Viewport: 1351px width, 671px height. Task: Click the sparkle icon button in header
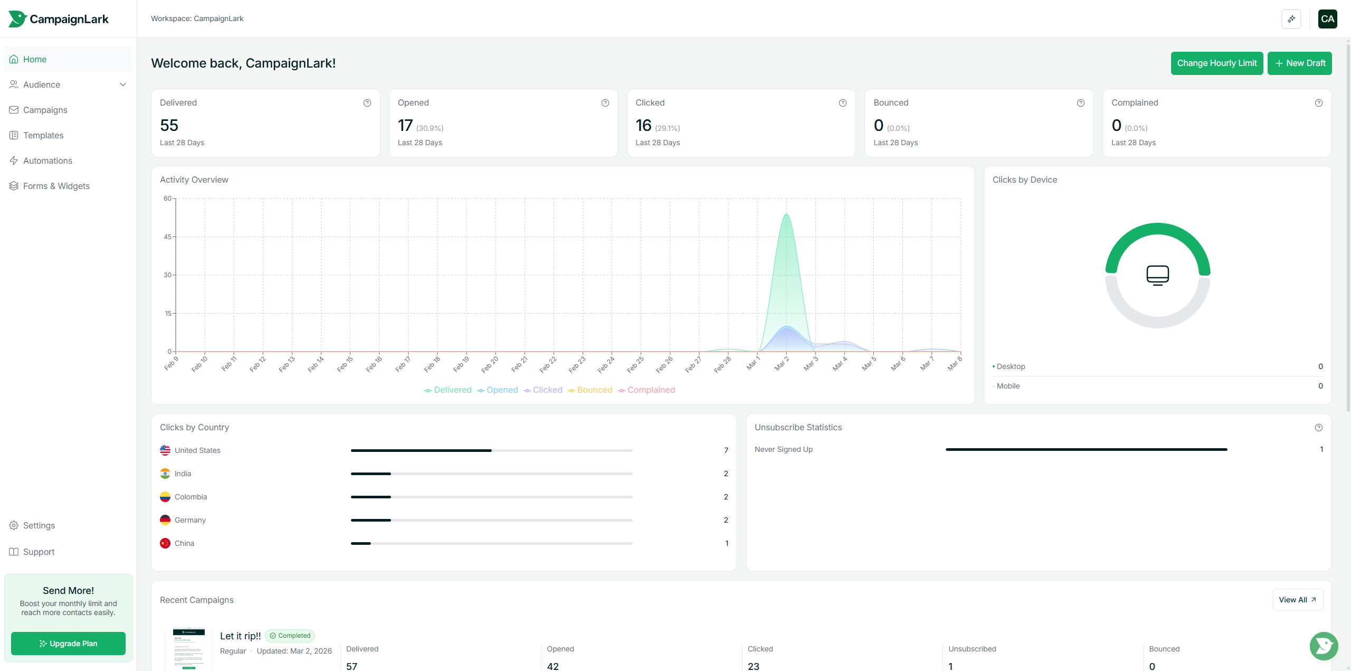1291,19
